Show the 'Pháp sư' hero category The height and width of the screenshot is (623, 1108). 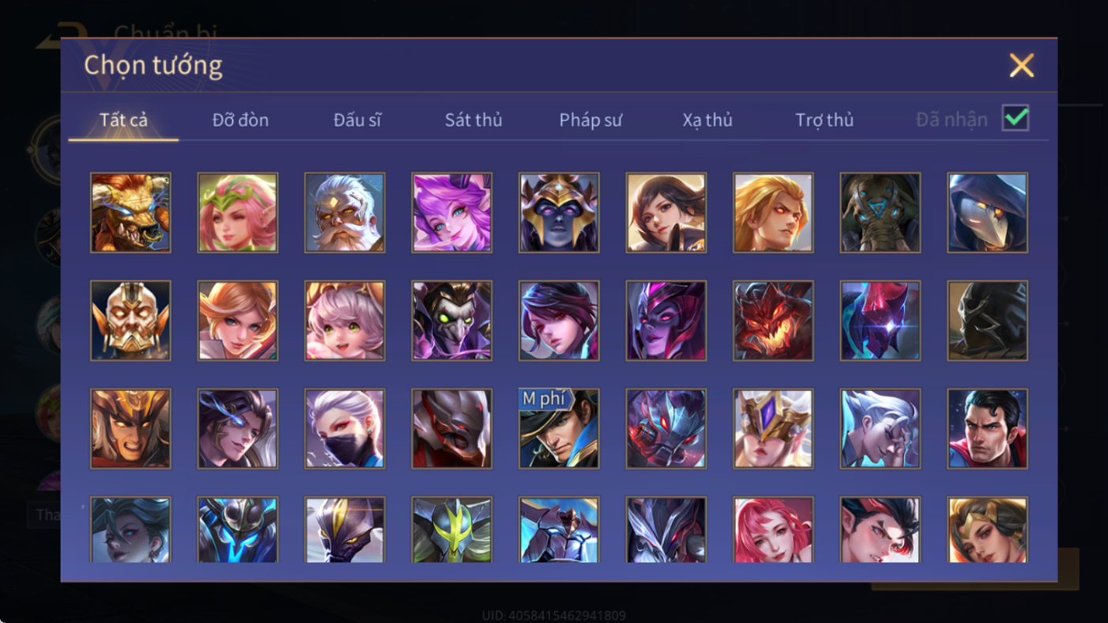[590, 120]
